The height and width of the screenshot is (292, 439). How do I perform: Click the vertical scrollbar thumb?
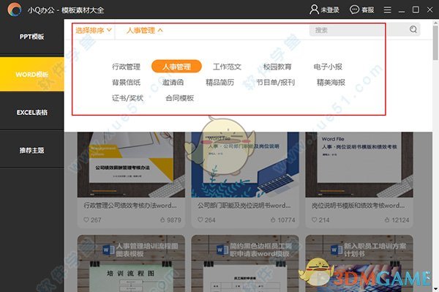click(x=435, y=43)
